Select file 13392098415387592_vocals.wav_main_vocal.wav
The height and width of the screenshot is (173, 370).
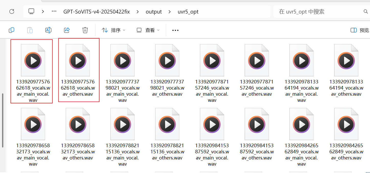(x=212, y=137)
